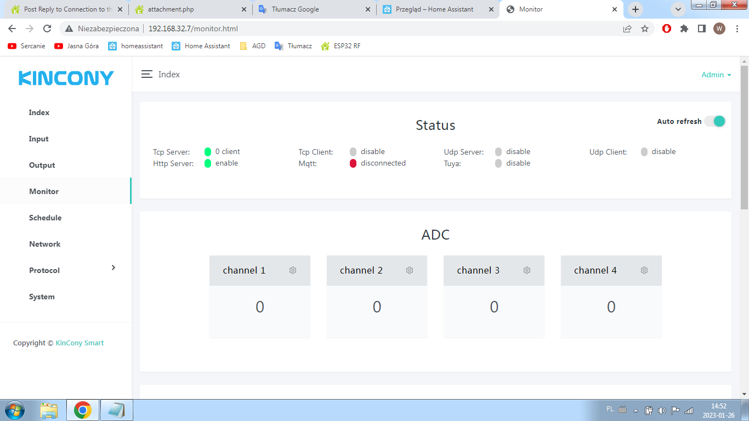
Task: Click the address bar URL field
Action: pyautogui.click(x=329, y=29)
